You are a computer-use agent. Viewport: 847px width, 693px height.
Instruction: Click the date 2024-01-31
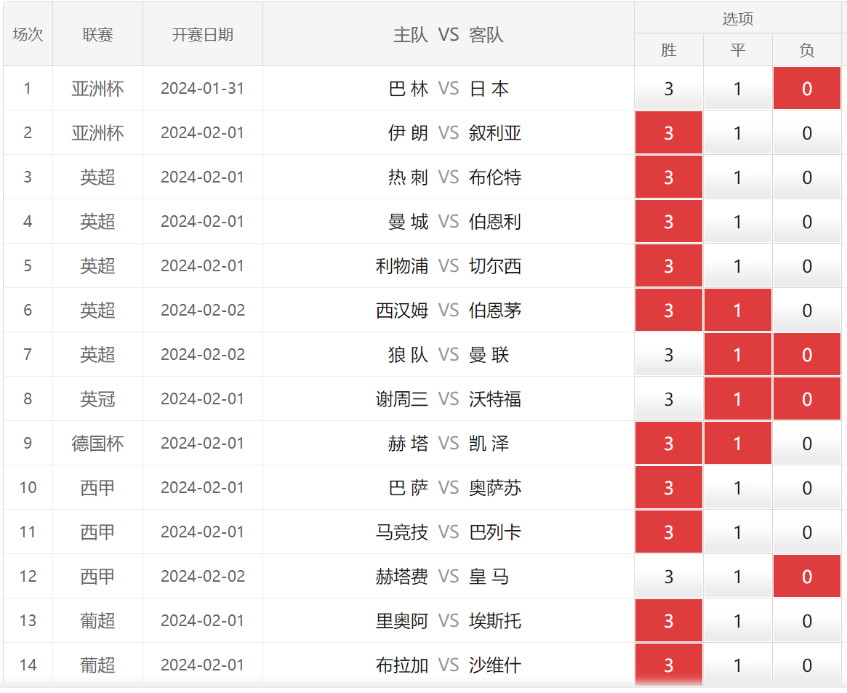click(x=203, y=89)
